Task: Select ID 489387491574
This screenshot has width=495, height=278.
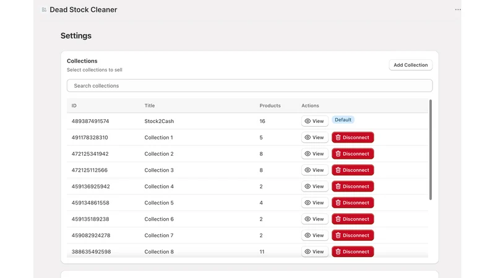Action: pos(90,121)
